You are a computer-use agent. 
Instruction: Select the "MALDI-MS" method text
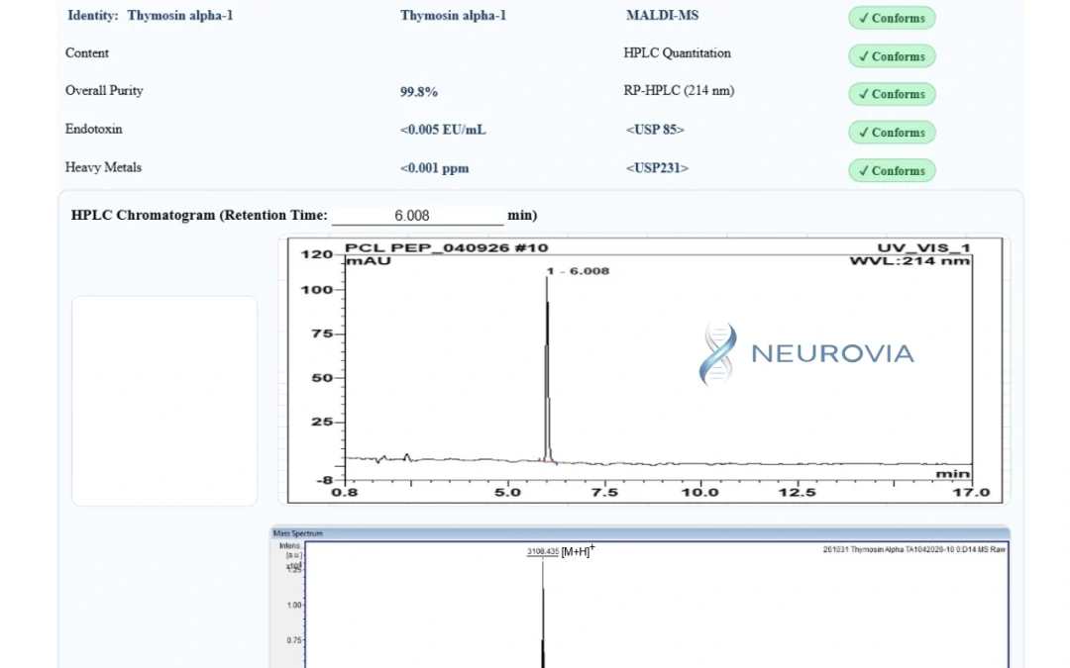(662, 16)
